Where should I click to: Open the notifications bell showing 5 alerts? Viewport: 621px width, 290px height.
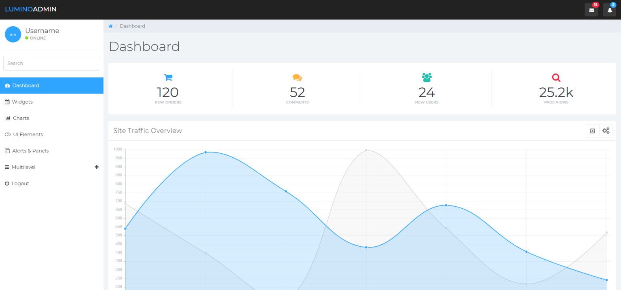pos(609,9)
